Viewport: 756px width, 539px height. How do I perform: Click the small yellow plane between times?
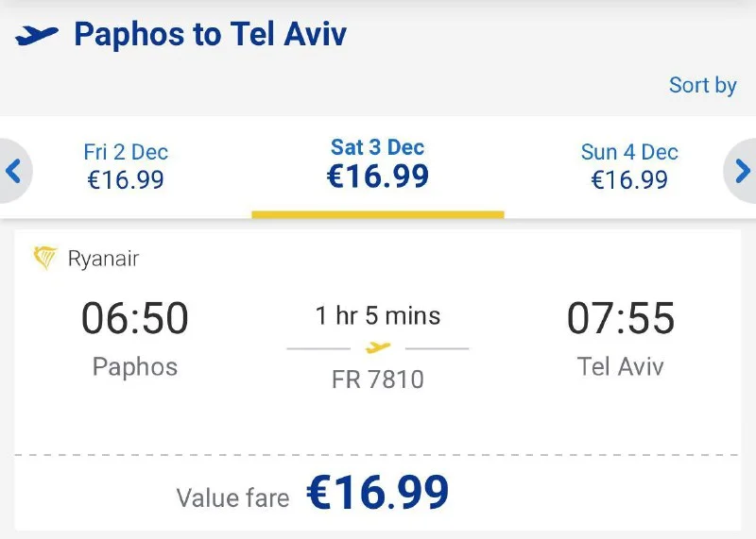pos(378,348)
